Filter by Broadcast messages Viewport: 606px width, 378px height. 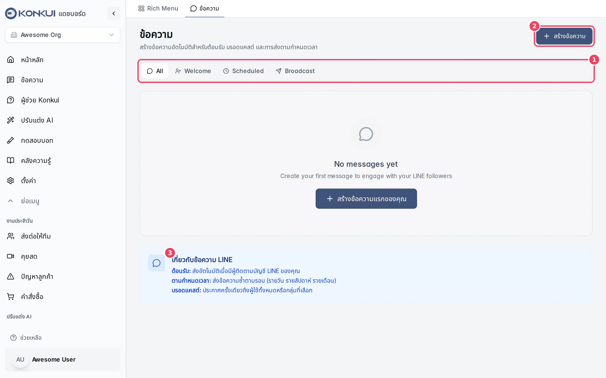click(295, 71)
